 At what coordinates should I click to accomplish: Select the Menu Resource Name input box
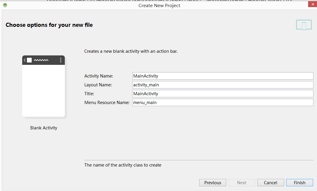223,103
